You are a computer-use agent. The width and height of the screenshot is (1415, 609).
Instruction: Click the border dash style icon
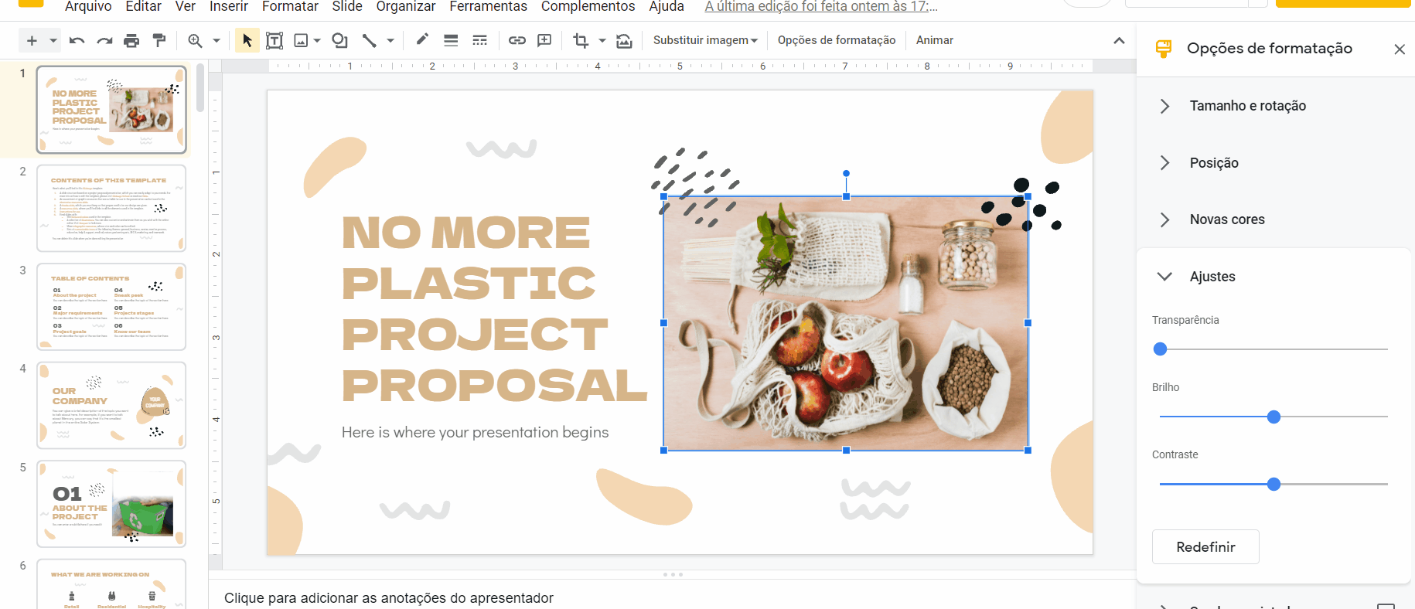(x=479, y=40)
